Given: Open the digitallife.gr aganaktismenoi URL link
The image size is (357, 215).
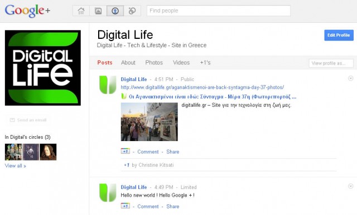Looking at the screenshot, I should [202, 87].
